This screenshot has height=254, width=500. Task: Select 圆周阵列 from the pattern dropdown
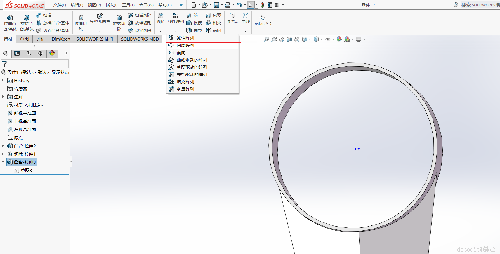point(185,46)
